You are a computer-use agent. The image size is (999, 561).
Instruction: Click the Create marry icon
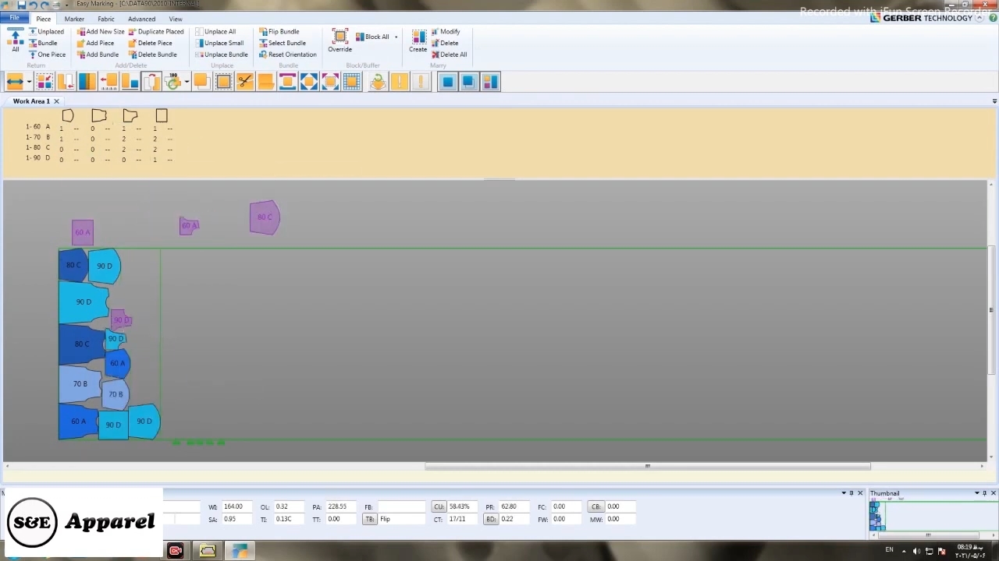(418, 40)
